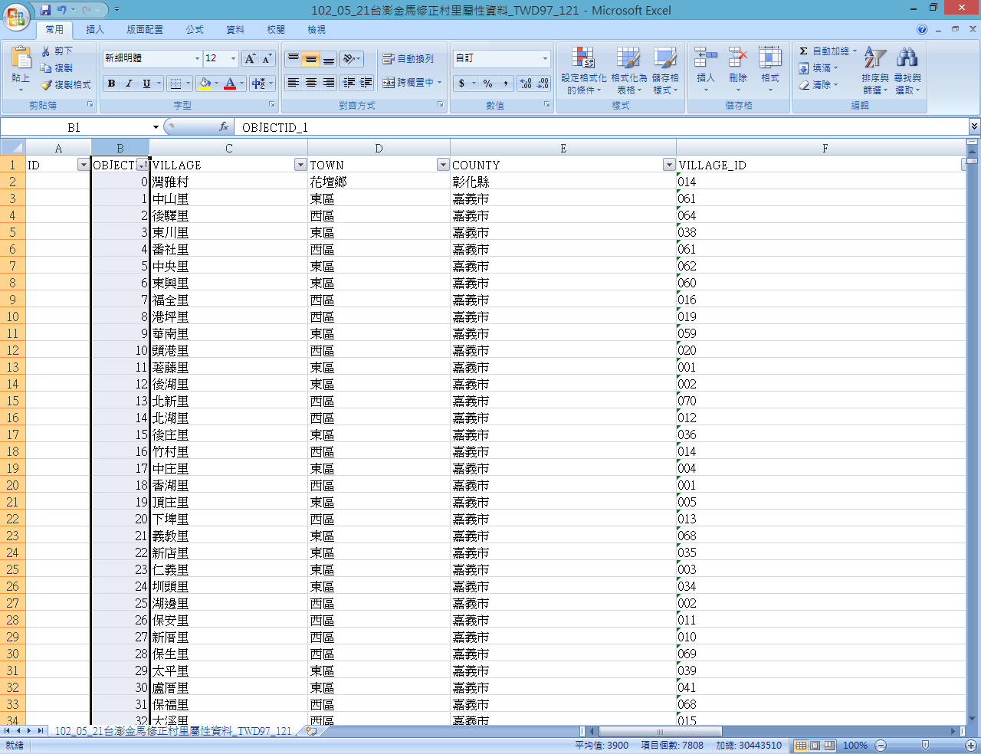Click the Format as Table icon

pyautogui.click(x=628, y=59)
